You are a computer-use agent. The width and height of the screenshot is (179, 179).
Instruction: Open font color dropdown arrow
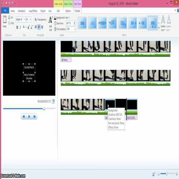click(26, 28)
